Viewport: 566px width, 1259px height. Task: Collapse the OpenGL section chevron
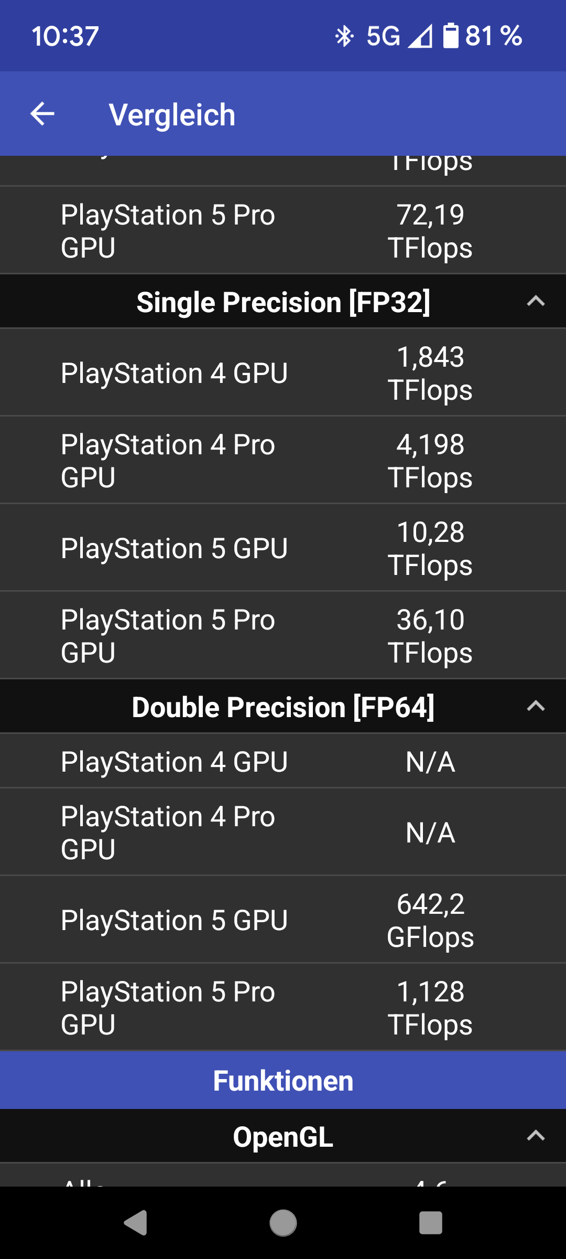[536, 1136]
